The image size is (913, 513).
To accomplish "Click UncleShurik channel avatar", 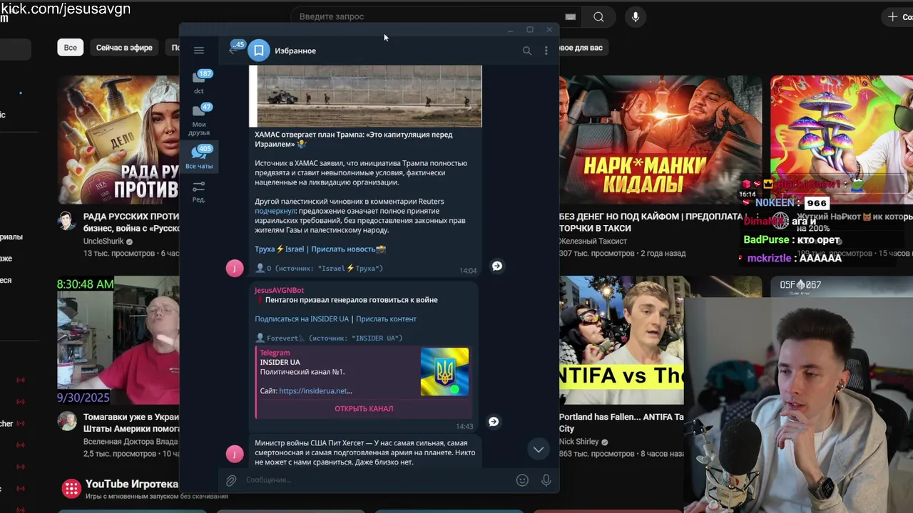I will [67, 221].
